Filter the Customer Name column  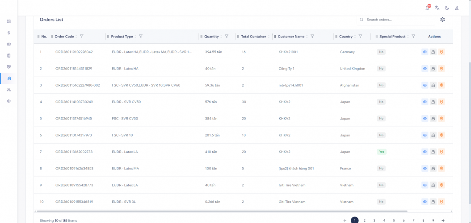point(312,36)
